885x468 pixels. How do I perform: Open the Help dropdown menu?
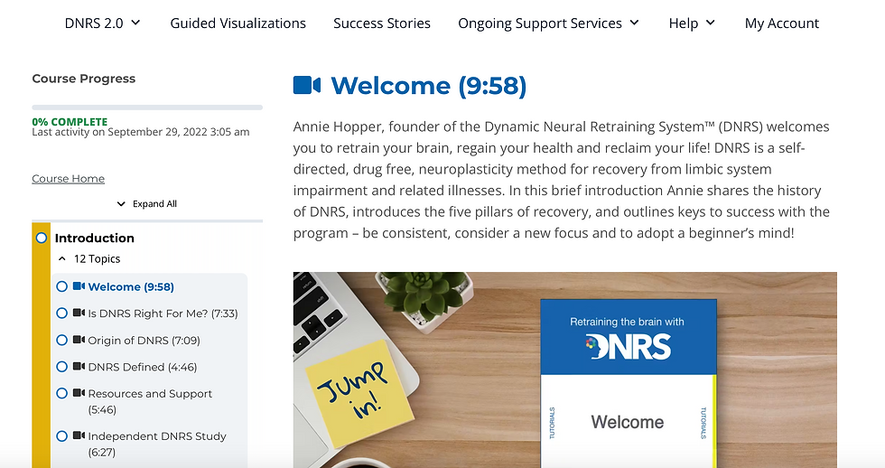click(692, 23)
